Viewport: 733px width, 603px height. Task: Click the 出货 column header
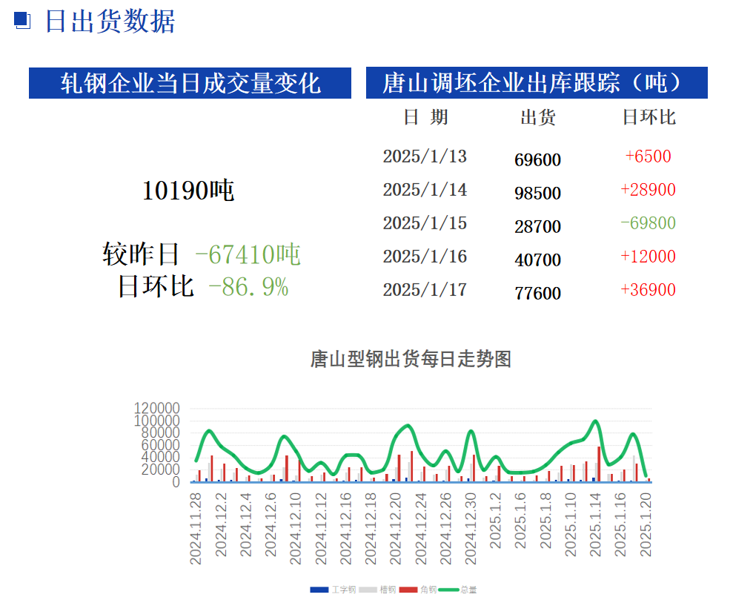pyautogui.click(x=538, y=117)
